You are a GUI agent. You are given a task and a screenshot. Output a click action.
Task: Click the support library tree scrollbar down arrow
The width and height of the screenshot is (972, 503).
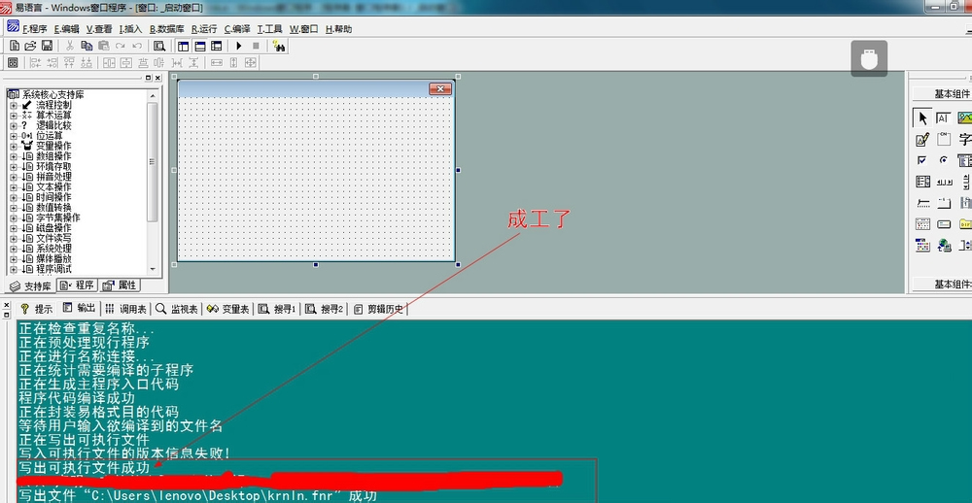154,270
